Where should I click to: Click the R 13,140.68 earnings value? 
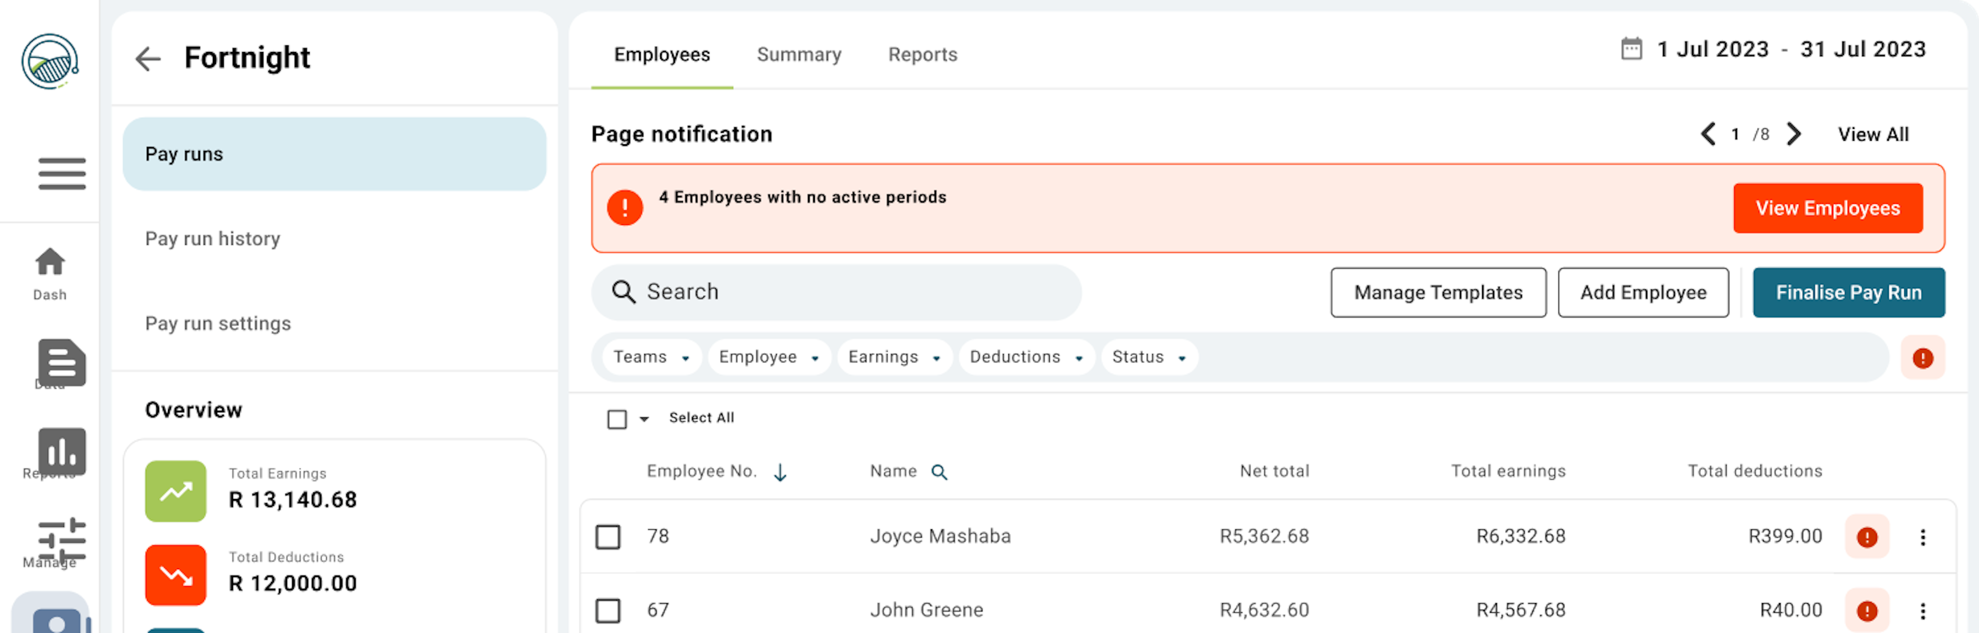(x=293, y=500)
